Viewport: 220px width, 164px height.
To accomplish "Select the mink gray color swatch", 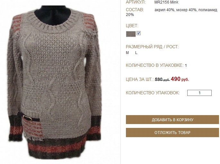I will coord(131,34).
